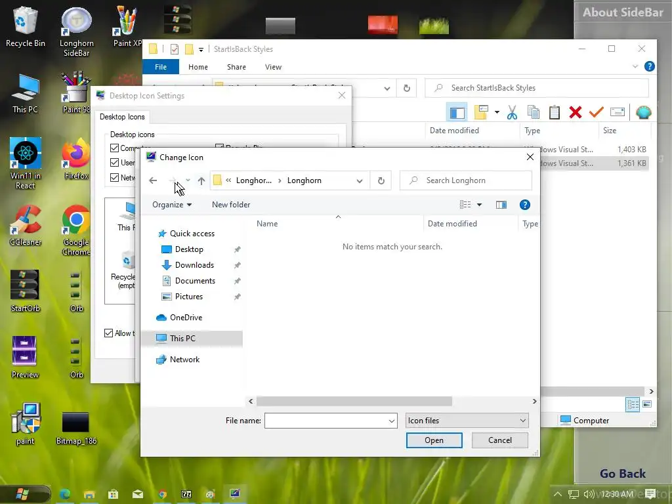The height and width of the screenshot is (504, 672).
Task: Click the blue shell icon in toolbar
Action: 643,112
